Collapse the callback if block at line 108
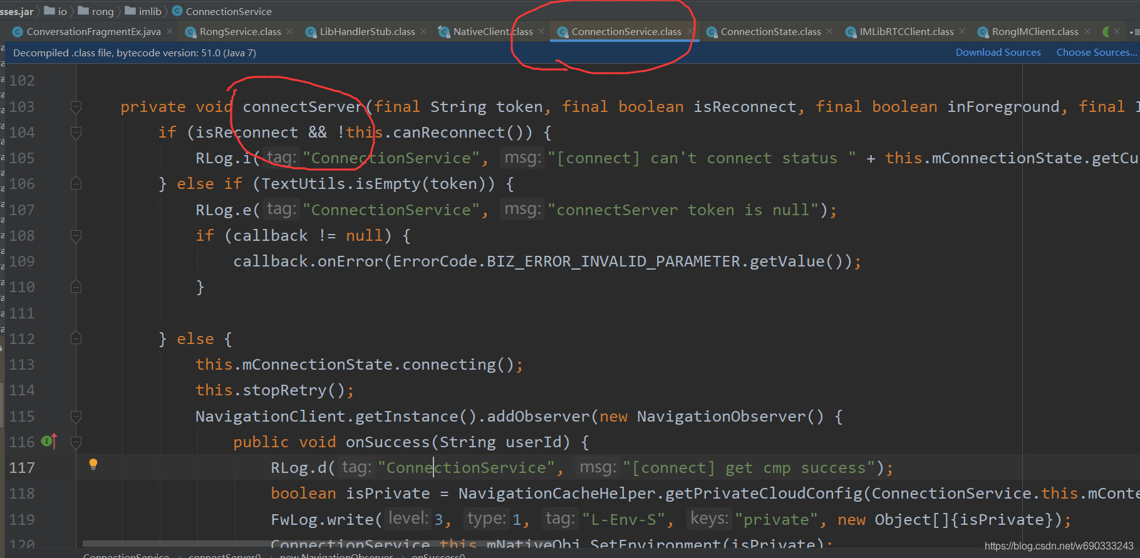 76,236
